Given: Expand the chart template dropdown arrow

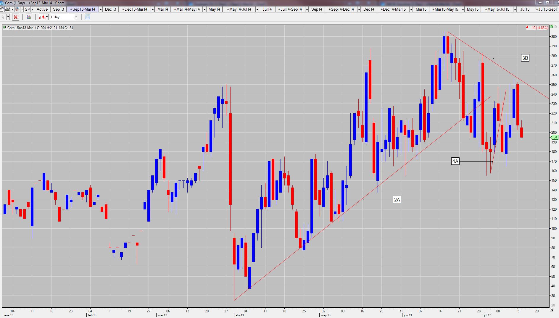Looking at the screenshot, I should 22,9.
